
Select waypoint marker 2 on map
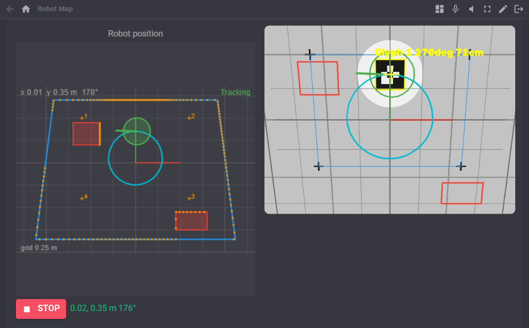pos(190,117)
